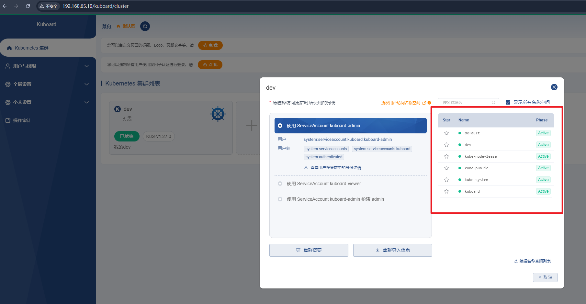Open the dev namespace row

pyautogui.click(x=496, y=145)
